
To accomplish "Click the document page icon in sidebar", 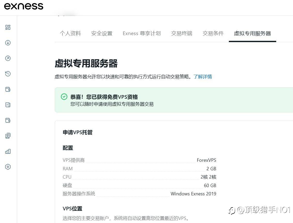I will (x=8, y=105).
